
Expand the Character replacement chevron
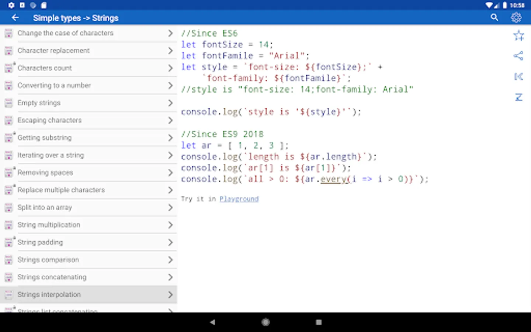pyautogui.click(x=170, y=51)
